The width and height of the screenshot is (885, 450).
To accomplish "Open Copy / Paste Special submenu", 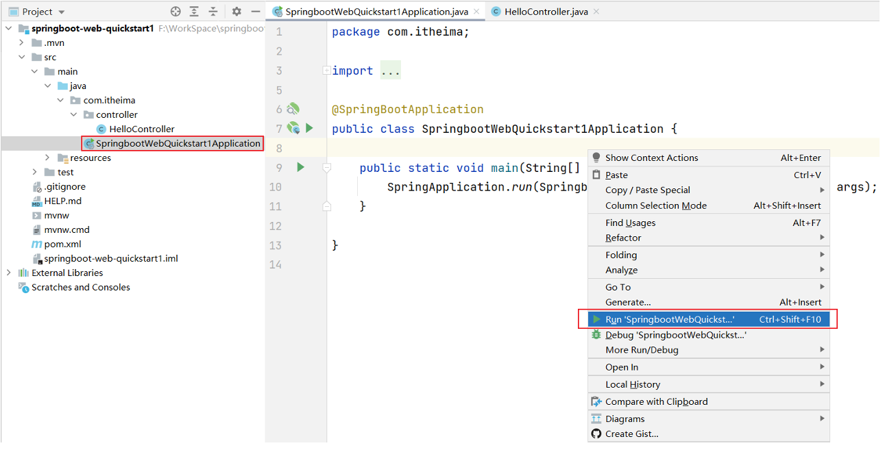I will pyautogui.click(x=708, y=190).
